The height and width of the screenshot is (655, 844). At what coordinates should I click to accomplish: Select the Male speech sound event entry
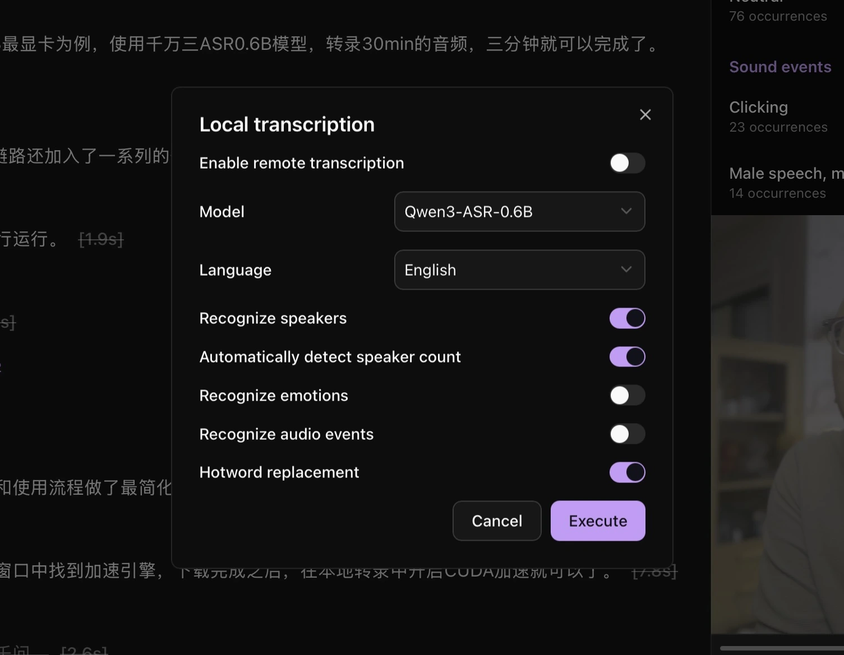coord(786,183)
